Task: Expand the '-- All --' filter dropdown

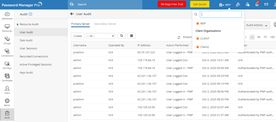Action: (x=100, y=36)
